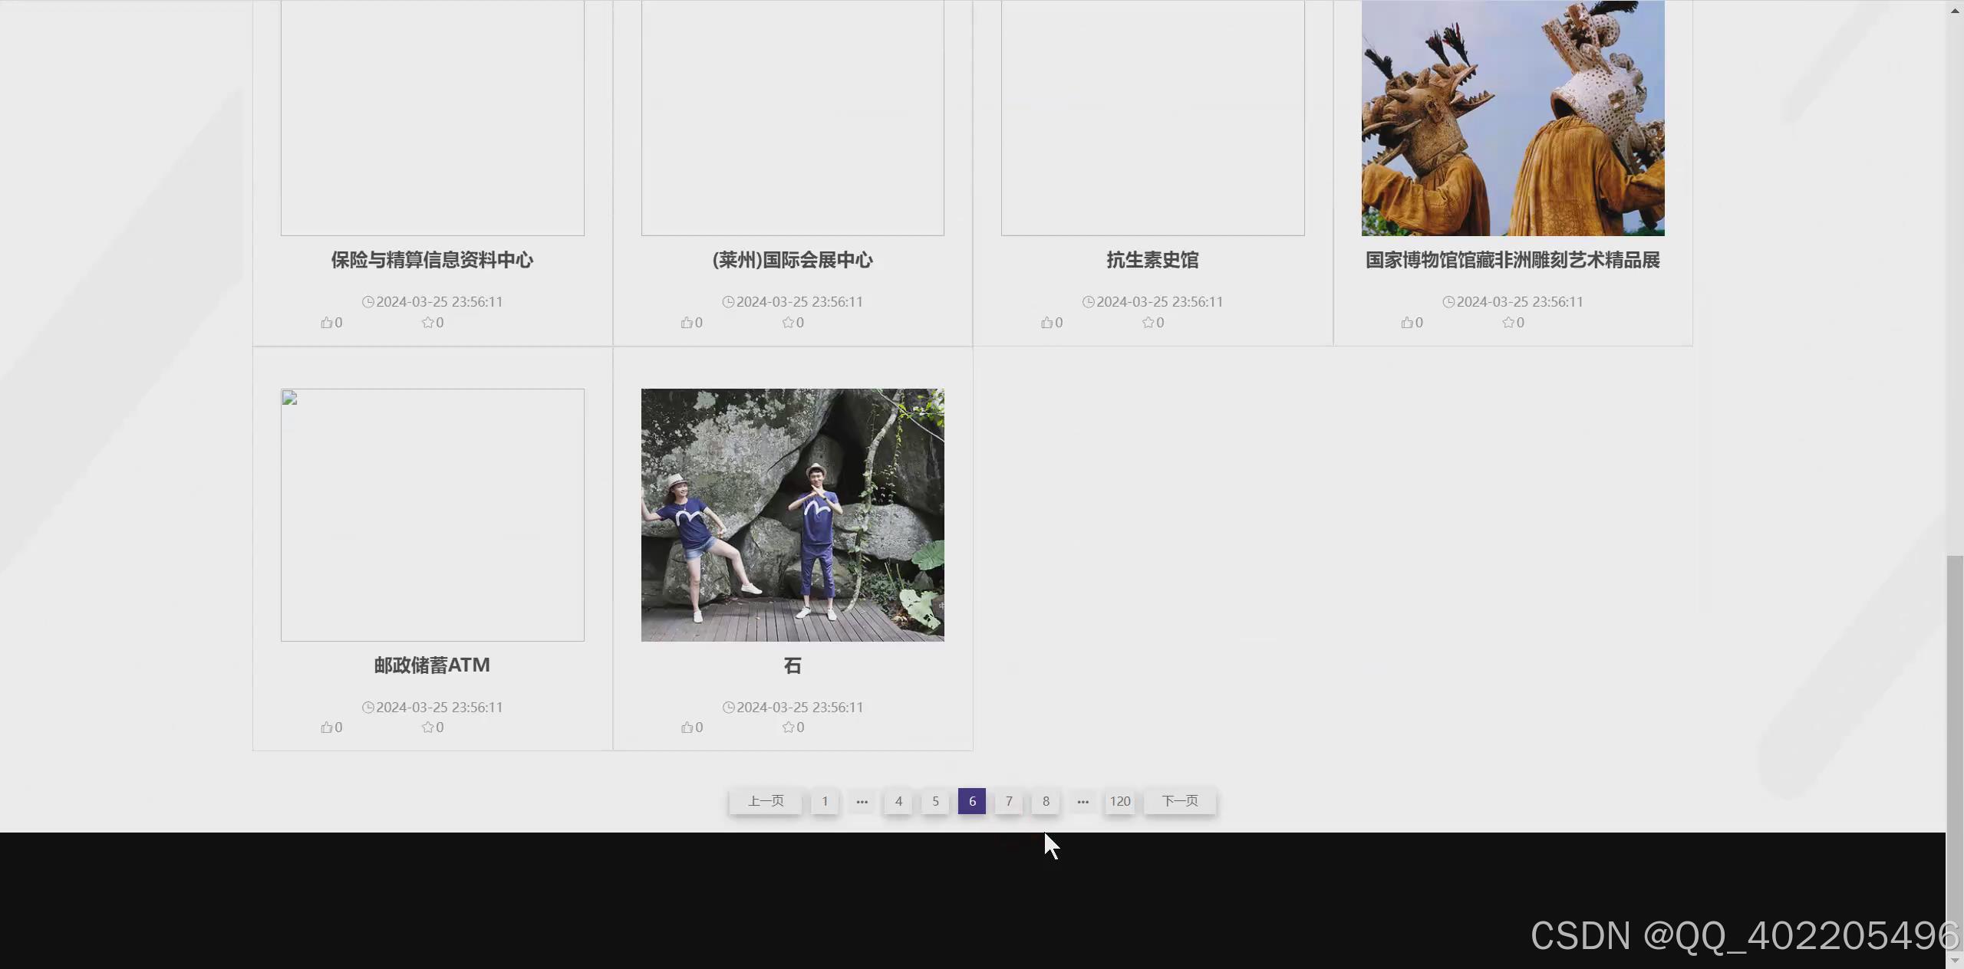1964x969 pixels.
Task: Go to previous page with 上一页
Action: 765,801
